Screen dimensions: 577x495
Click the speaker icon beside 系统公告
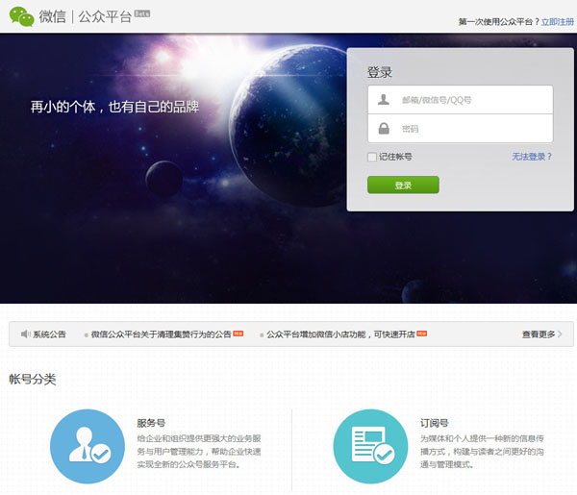tap(25, 334)
